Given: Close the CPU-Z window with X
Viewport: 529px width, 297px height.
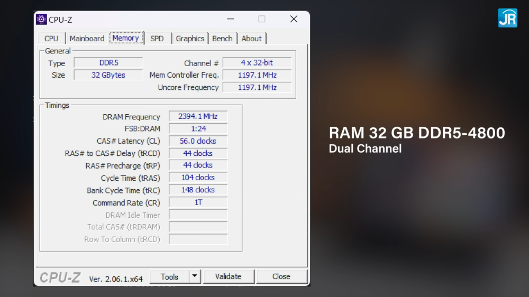Looking at the screenshot, I should coord(294,19).
